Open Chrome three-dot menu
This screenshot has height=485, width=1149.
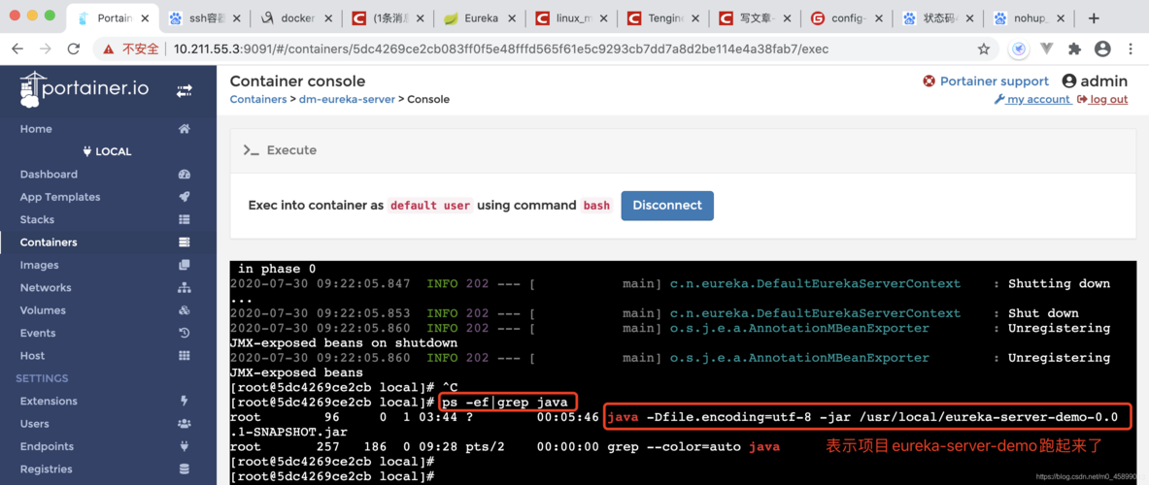(x=1130, y=49)
